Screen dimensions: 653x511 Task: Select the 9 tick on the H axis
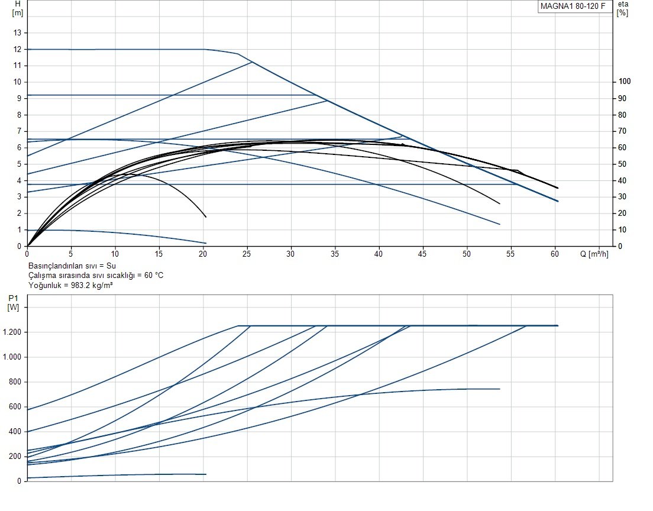[x=19, y=98]
